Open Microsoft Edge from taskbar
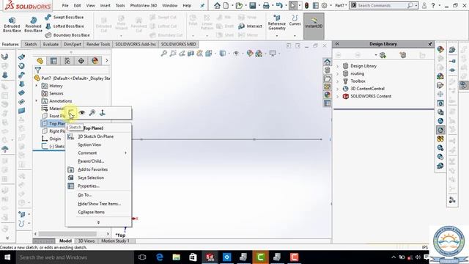The height and width of the screenshot is (264, 469). [x=160, y=257]
